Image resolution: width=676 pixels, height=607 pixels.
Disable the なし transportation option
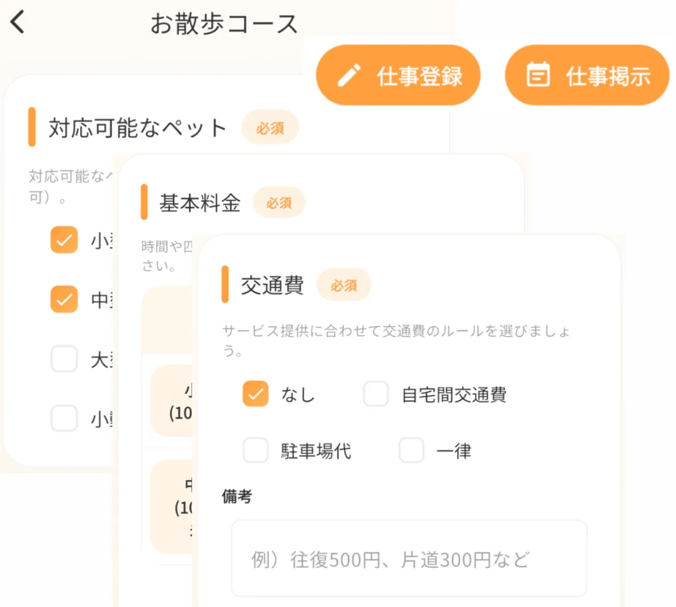coord(255,394)
